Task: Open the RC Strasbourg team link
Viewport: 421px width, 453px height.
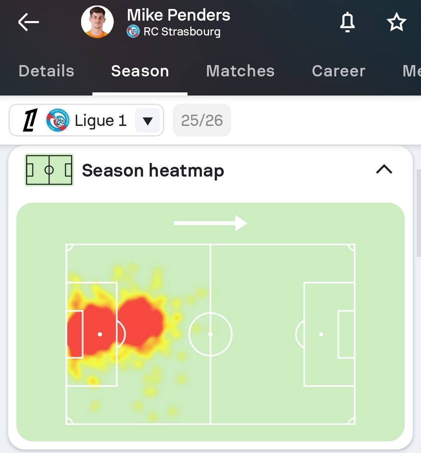Action: coord(182,32)
